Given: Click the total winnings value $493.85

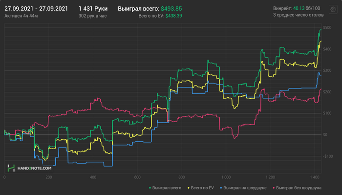Looking at the screenshot, I should coord(171,9).
